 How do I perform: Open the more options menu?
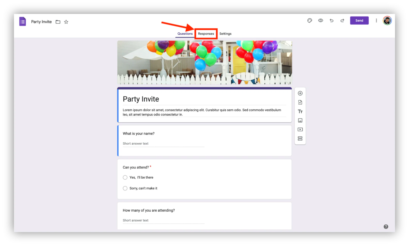coord(376,21)
